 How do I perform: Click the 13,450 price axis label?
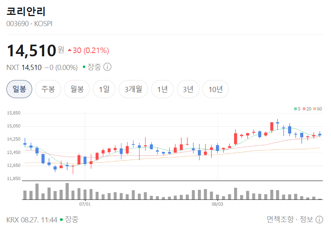coord(14,152)
